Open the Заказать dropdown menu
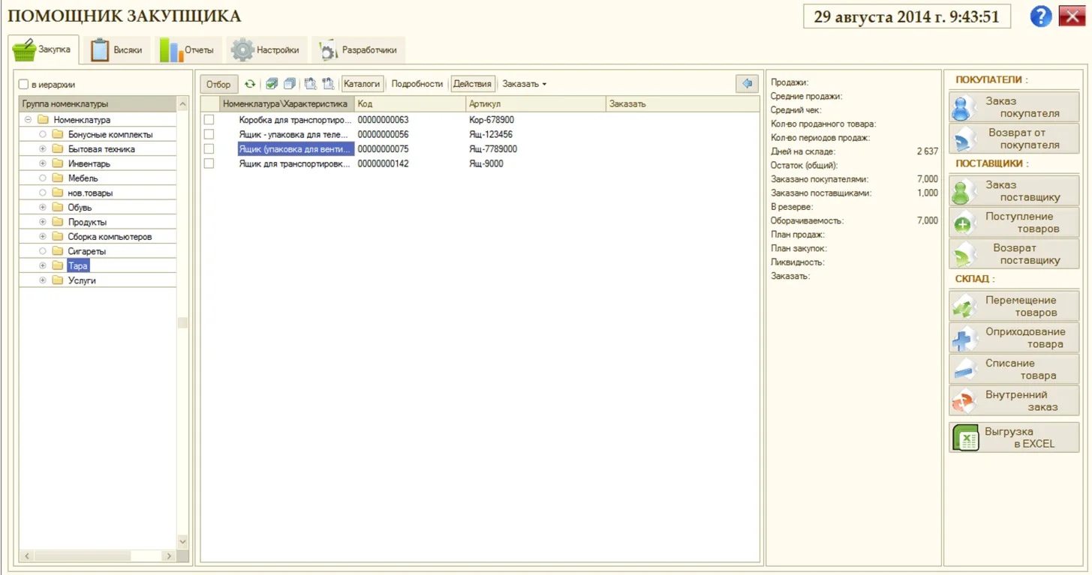This screenshot has height=575, width=1092. [x=524, y=84]
